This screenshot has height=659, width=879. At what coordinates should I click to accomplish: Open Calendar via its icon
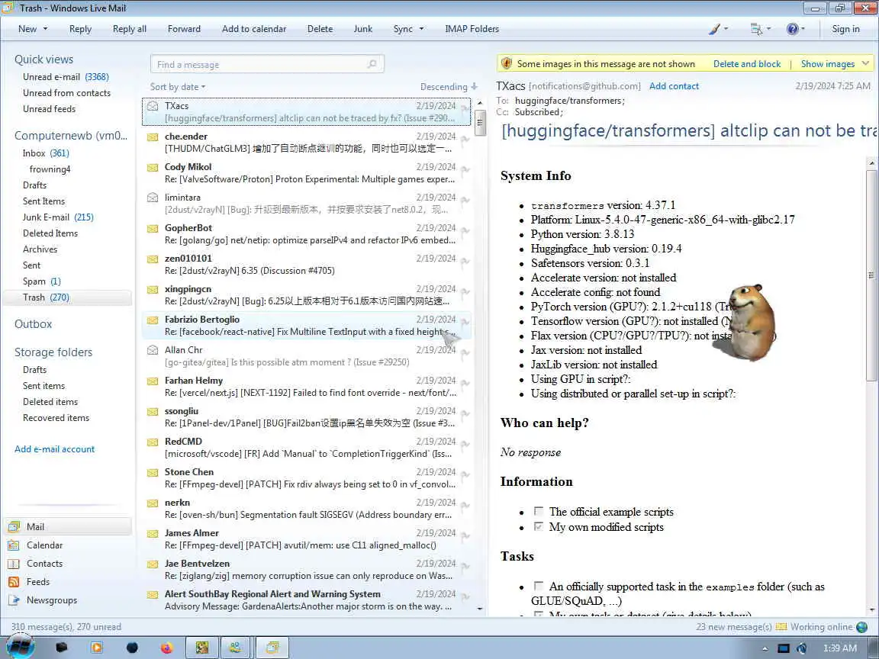(x=14, y=545)
